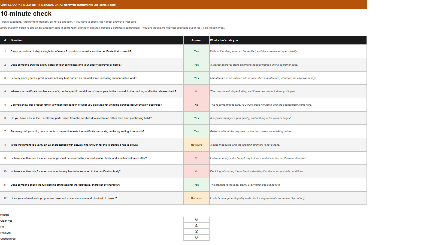This screenshot has height=245, width=436.
Task: Select question 3 about subcontracted work sites
Action: point(74,78)
